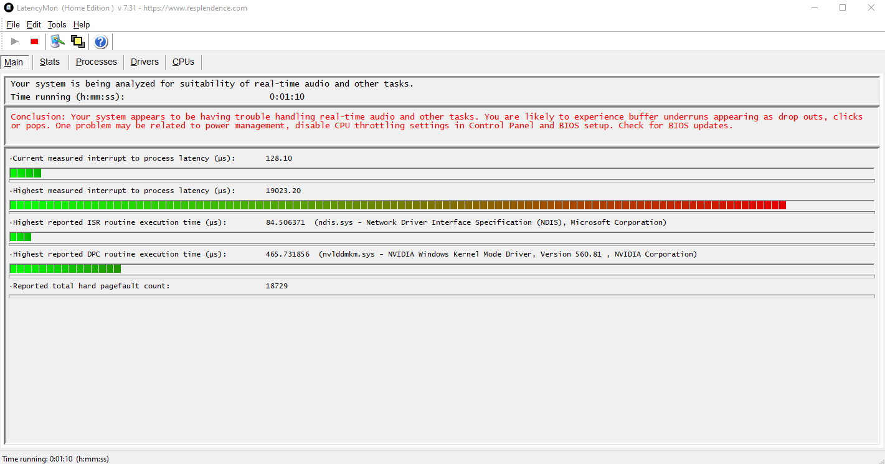Stop monitoring with the red square icon

coord(34,42)
